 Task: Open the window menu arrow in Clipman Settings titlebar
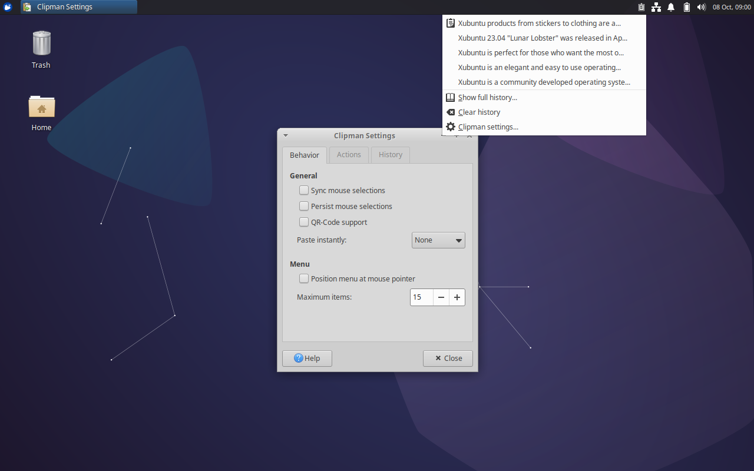(286, 135)
